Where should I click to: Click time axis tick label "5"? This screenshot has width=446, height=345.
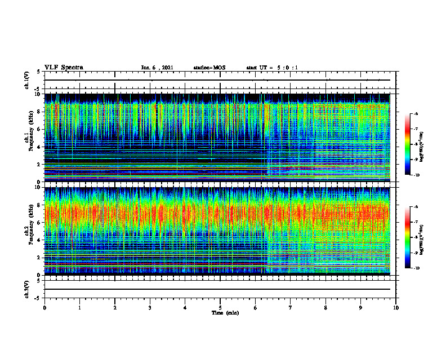(220, 308)
